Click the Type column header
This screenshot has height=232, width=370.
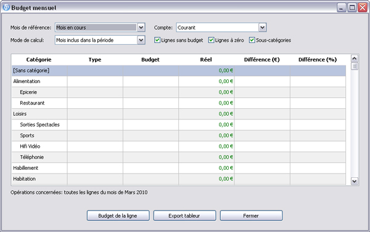click(95, 60)
